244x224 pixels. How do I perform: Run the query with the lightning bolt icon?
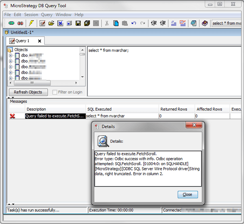[31, 23]
